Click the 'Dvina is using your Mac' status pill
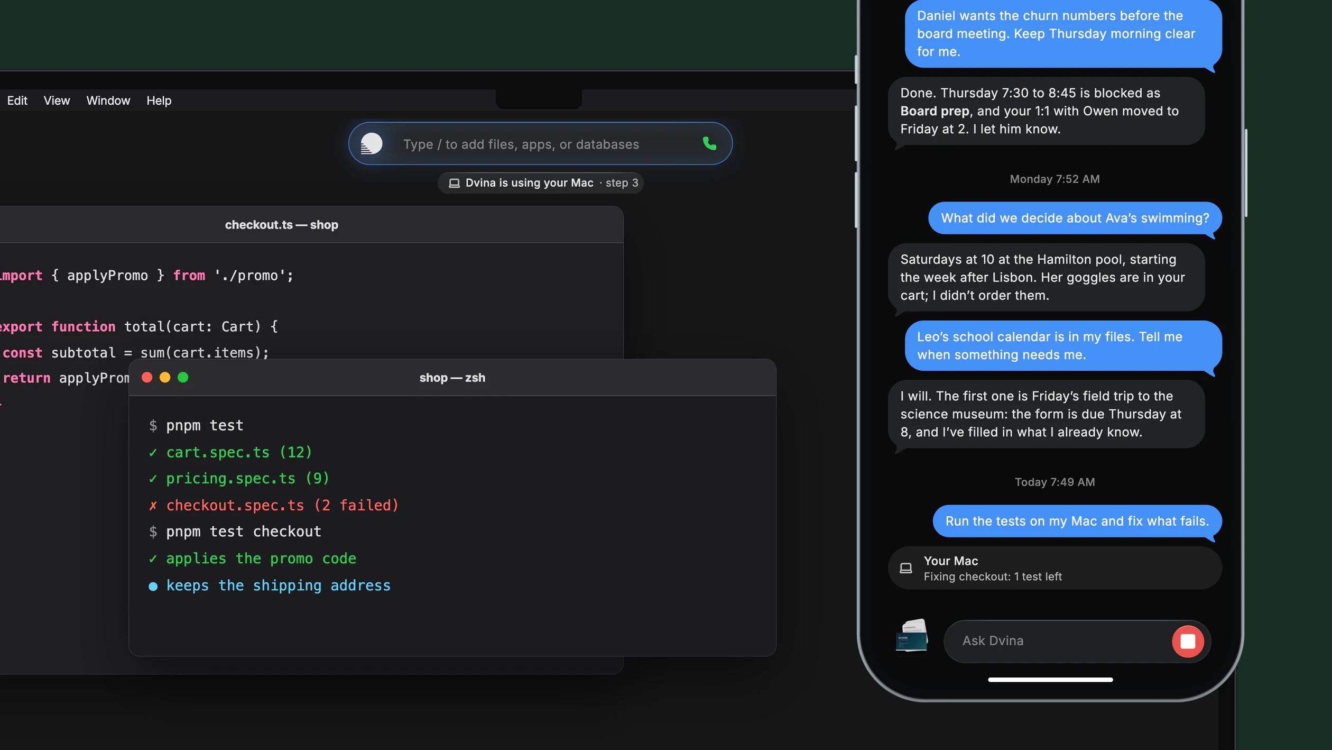The height and width of the screenshot is (750, 1332). [x=540, y=183]
